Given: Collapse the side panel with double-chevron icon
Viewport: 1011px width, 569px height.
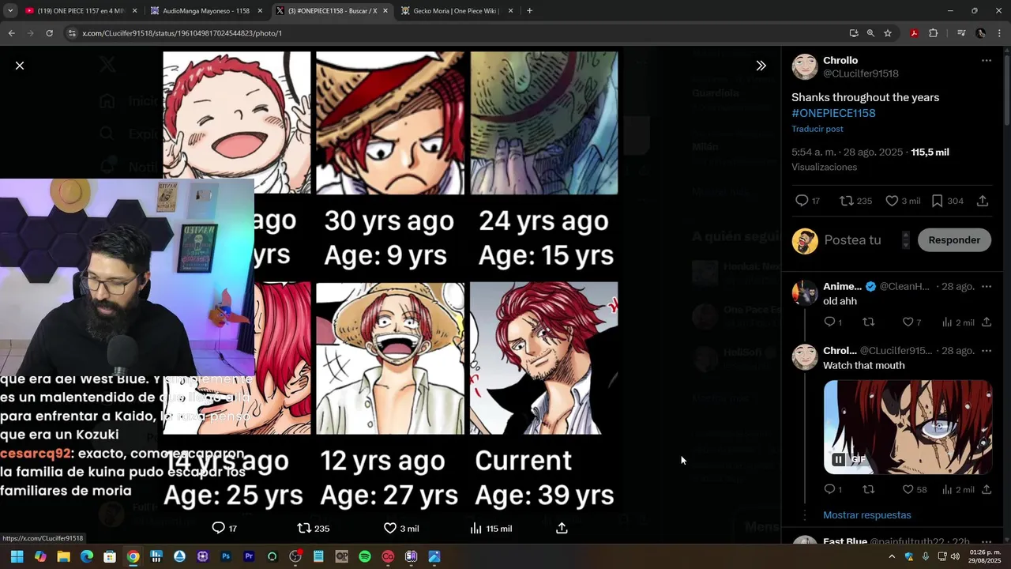Looking at the screenshot, I should pyautogui.click(x=761, y=66).
